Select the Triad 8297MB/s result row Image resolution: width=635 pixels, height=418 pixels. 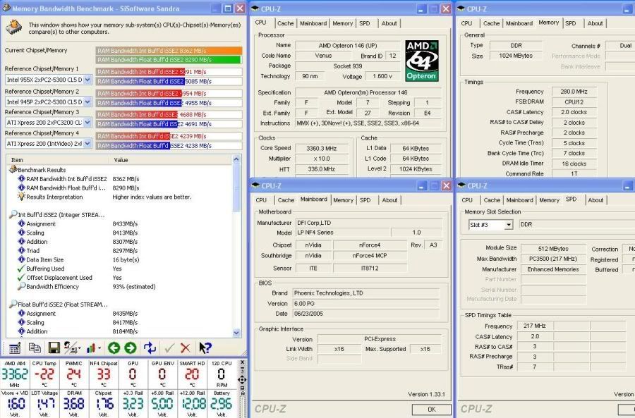pos(120,250)
